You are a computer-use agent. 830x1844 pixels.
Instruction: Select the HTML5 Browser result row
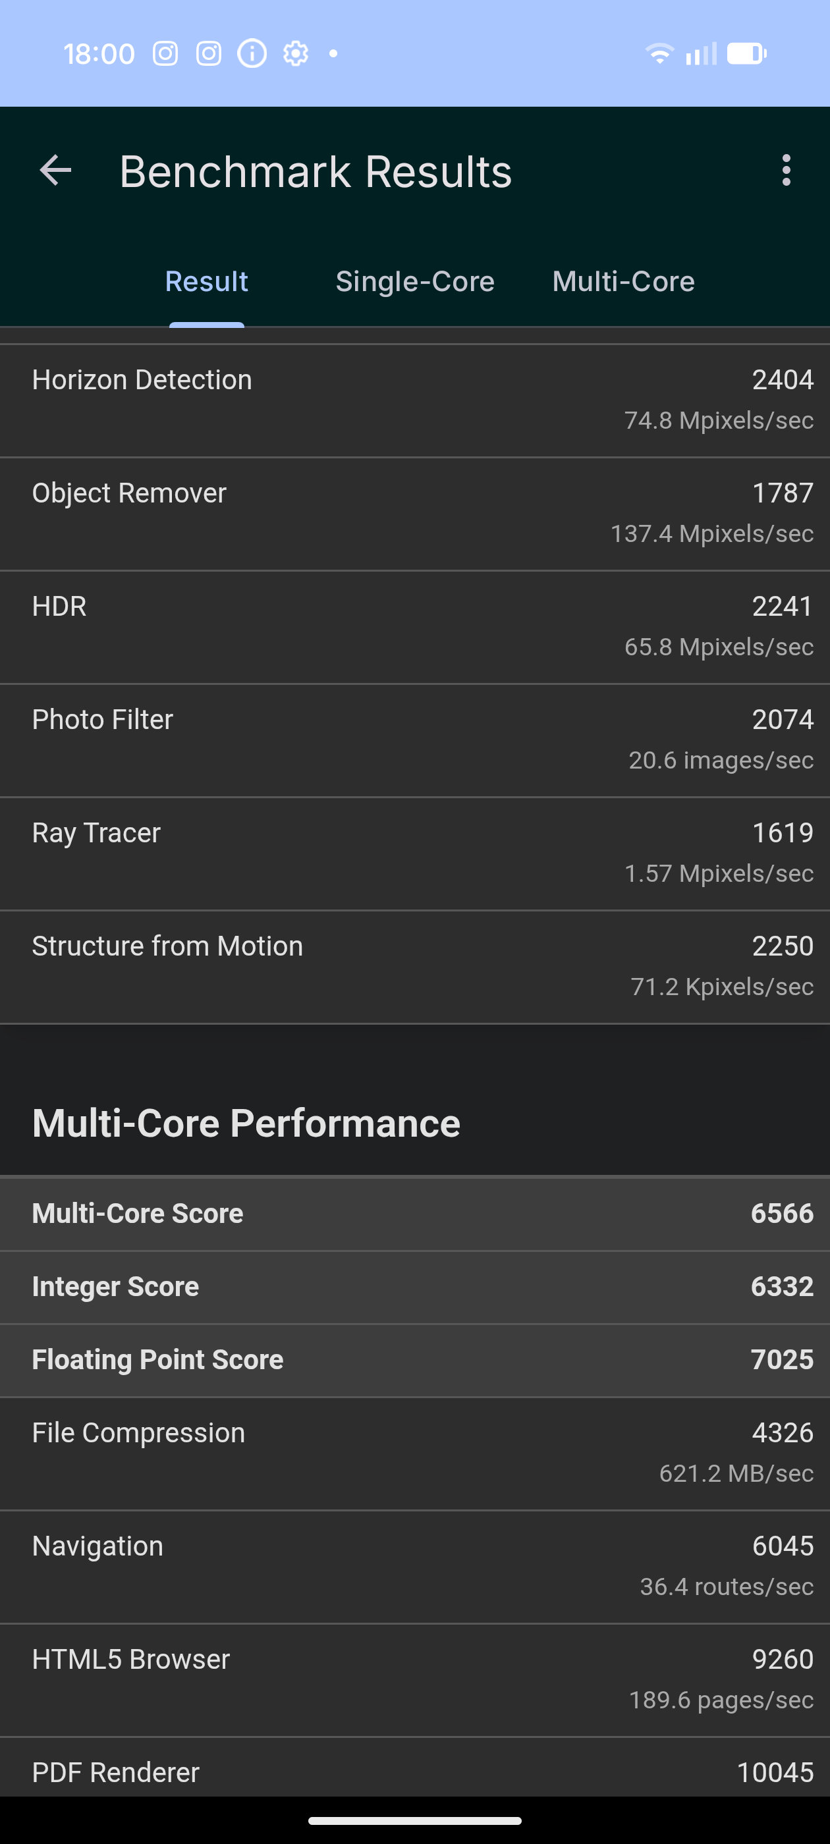coord(414,1679)
